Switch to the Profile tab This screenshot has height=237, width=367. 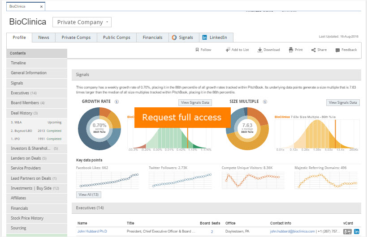19,38
